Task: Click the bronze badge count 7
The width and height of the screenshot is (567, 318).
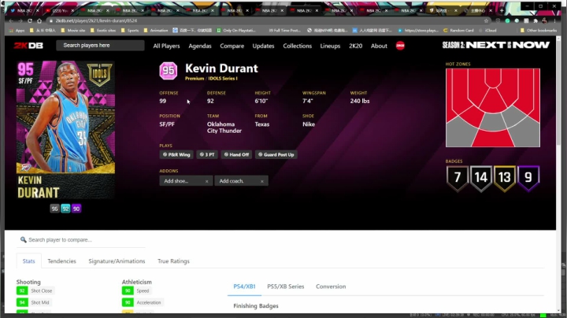Action: (x=457, y=178)
